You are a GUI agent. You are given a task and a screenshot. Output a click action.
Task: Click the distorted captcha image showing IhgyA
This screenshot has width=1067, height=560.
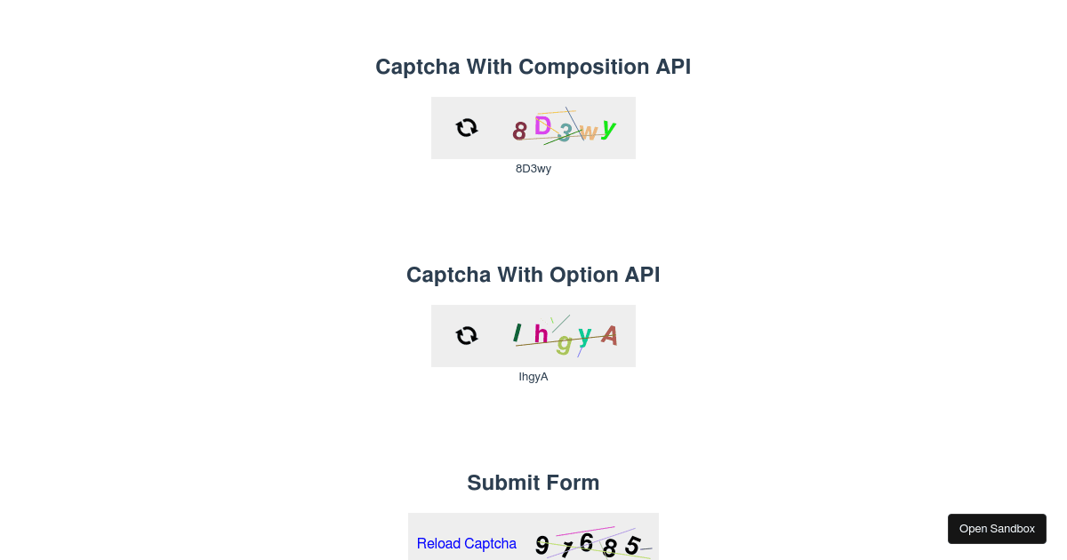565,336
